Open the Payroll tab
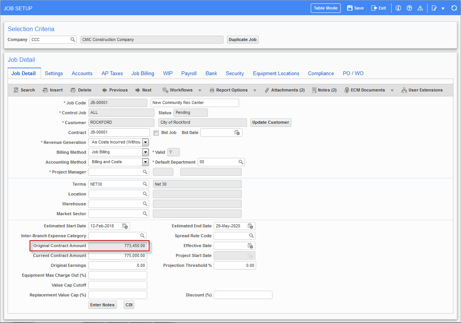The height and width of the screenshot is (323, 461). pyautogui.click(x=189, y=73)
